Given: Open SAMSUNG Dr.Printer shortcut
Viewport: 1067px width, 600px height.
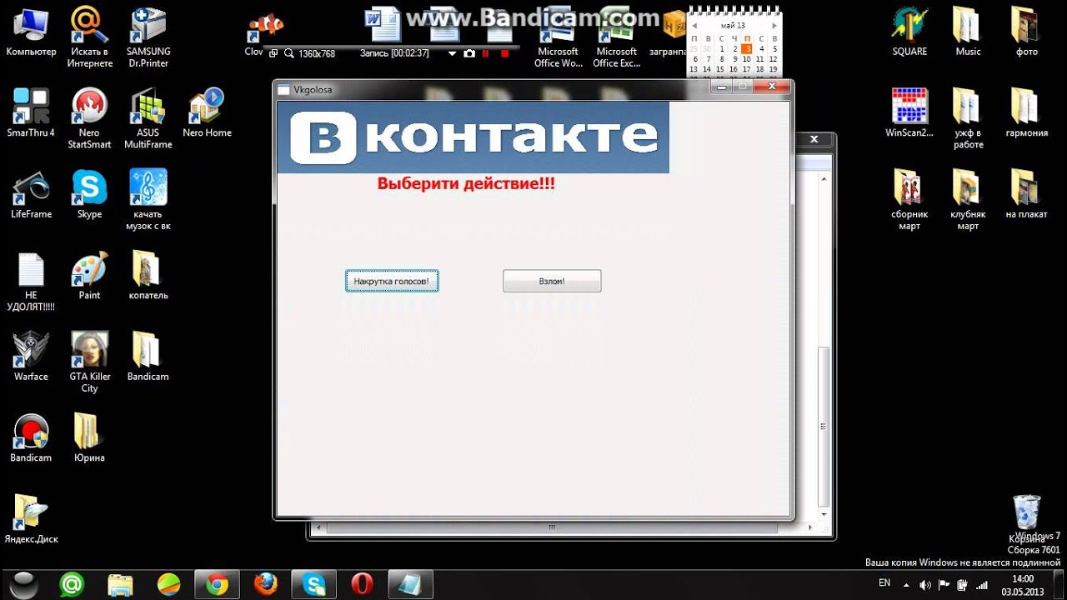Looking at the screenshot, I should [148, 37].
